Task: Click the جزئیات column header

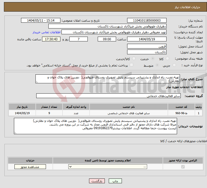Action: point(30,160)
